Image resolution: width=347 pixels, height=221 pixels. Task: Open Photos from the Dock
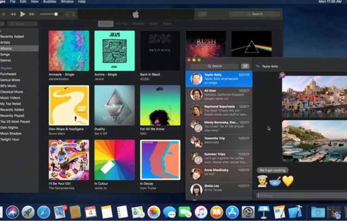tap(154, 212)
